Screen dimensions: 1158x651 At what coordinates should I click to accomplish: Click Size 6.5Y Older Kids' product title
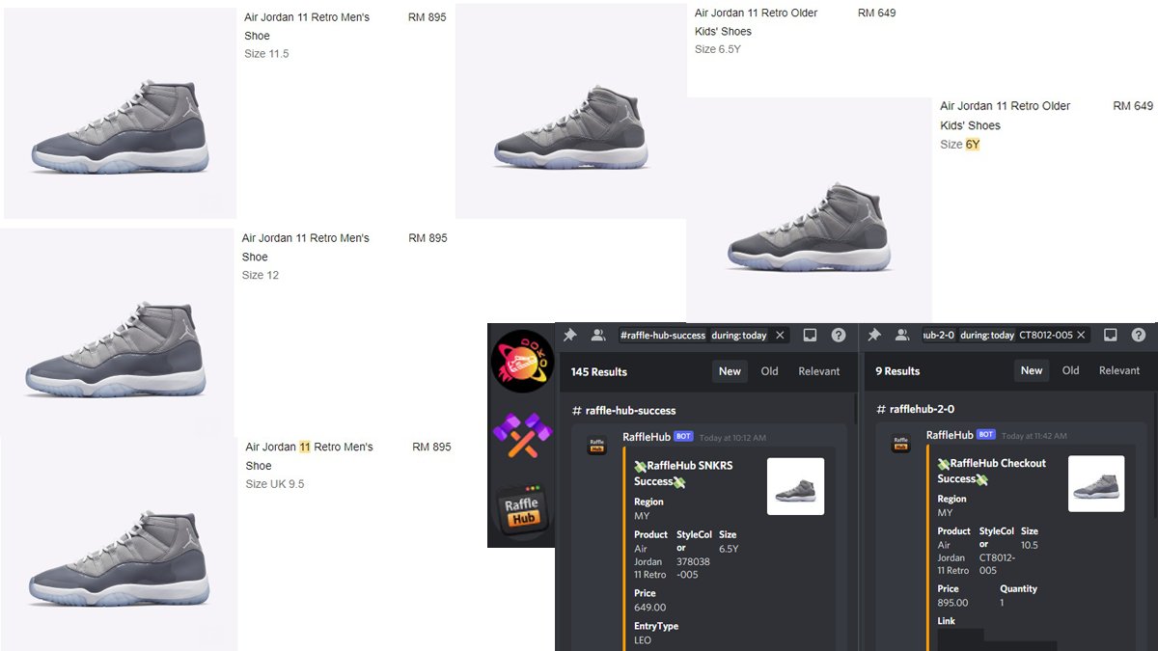point(756,22)
